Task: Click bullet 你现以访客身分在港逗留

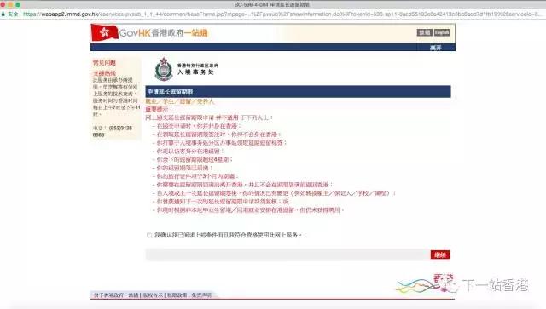Action: [x=189, y=152]
